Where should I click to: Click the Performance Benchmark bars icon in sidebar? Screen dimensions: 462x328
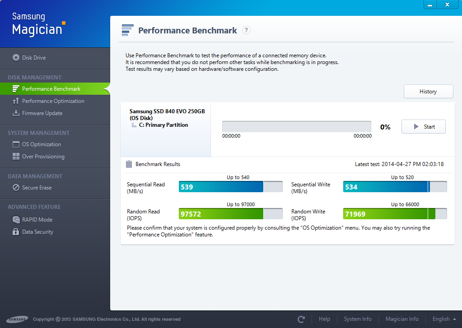click(x=16, y=88)
